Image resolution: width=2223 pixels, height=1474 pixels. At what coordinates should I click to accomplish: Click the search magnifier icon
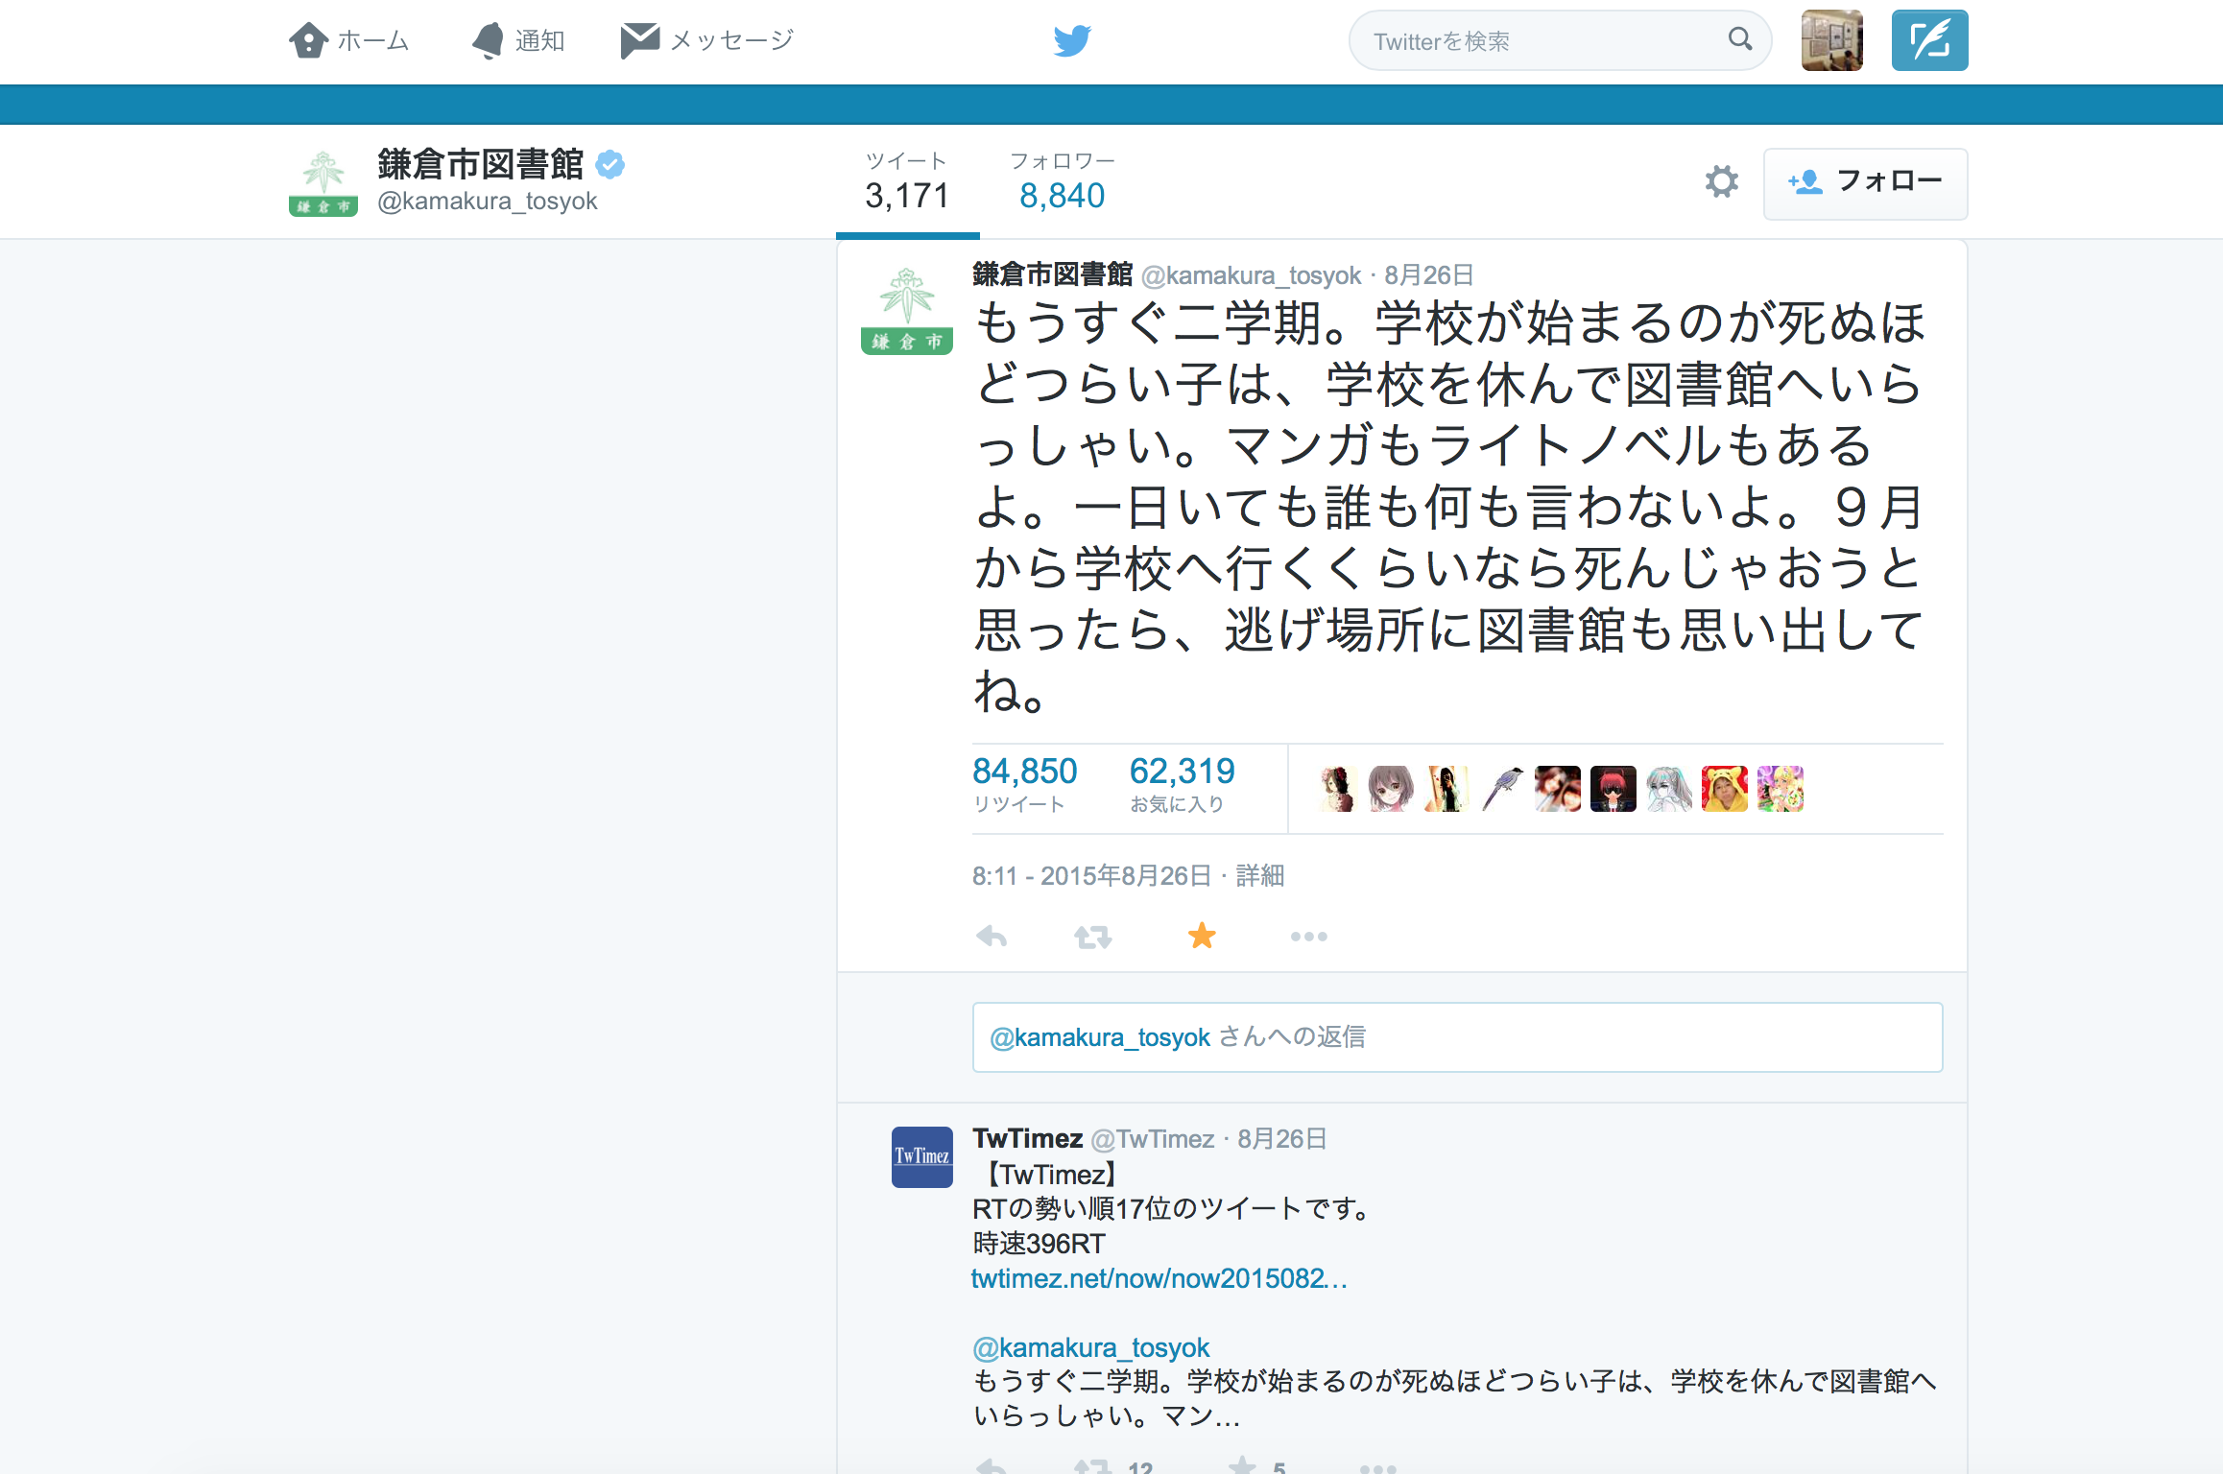tap(1740, 39)
